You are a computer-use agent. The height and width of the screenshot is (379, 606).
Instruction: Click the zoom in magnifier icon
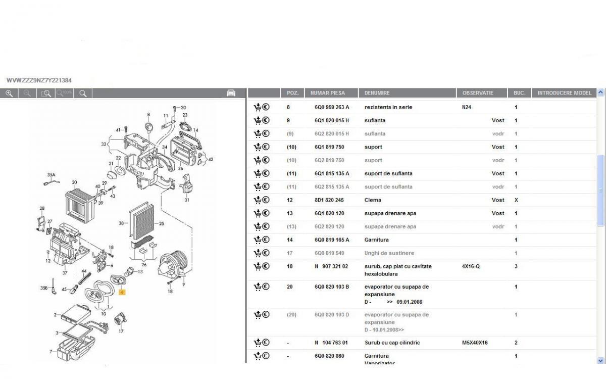[9, 93]
